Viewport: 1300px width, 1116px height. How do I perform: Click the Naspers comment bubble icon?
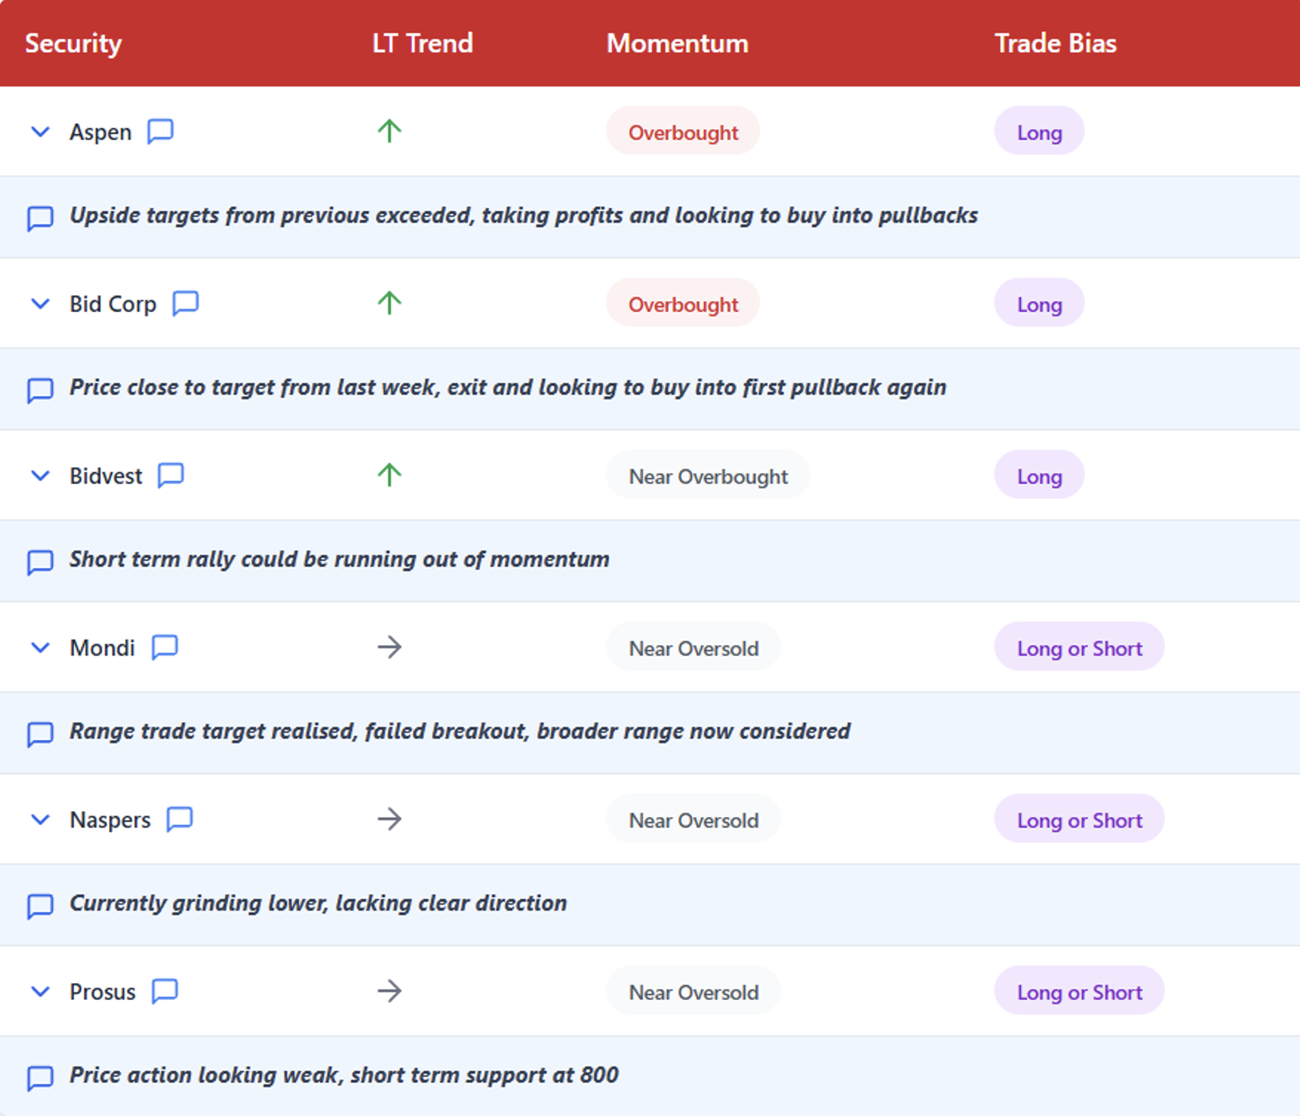[179, 819]
